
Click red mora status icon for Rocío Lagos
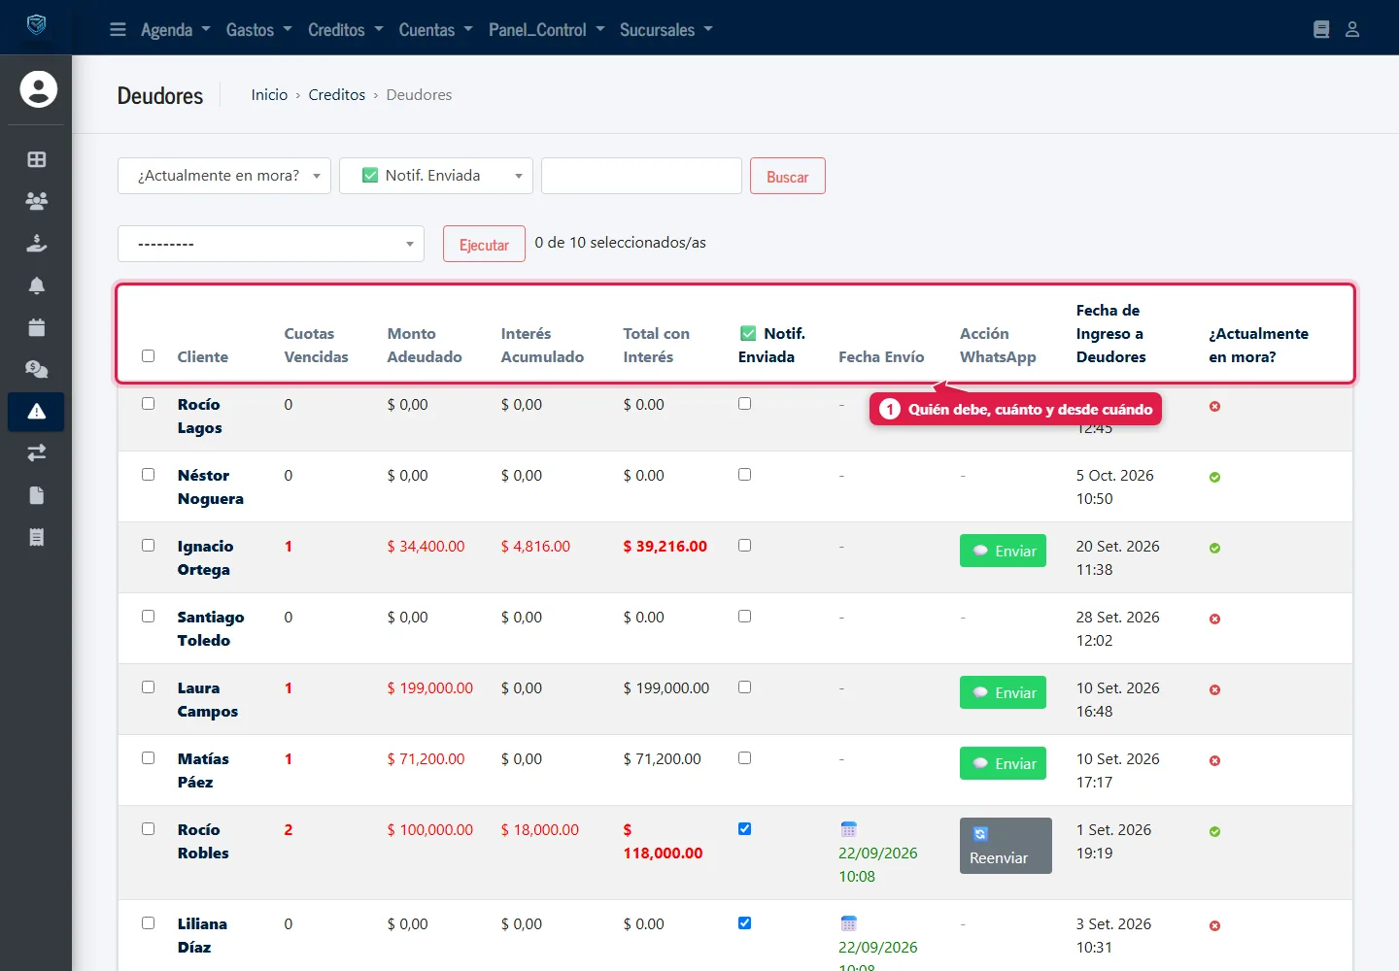[x=1214, y=407]
